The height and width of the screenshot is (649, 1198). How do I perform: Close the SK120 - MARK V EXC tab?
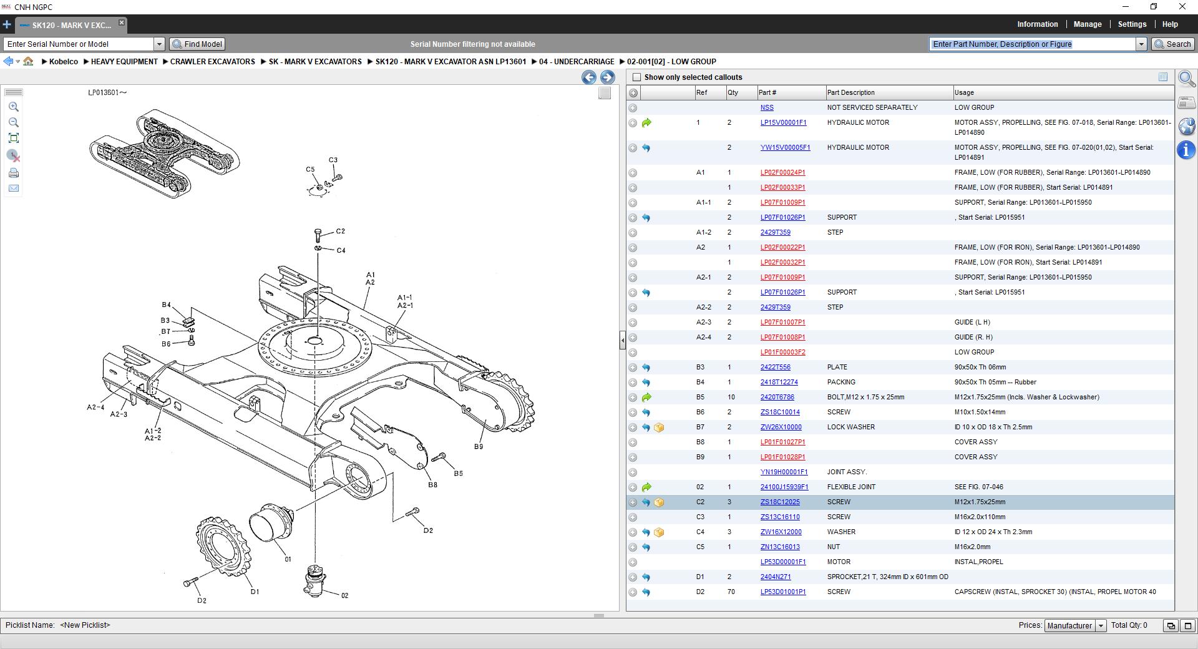[122, 22]
